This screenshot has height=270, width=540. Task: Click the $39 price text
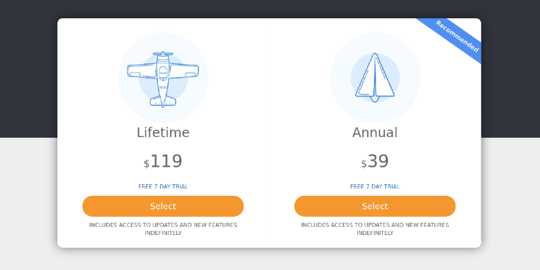377,161
